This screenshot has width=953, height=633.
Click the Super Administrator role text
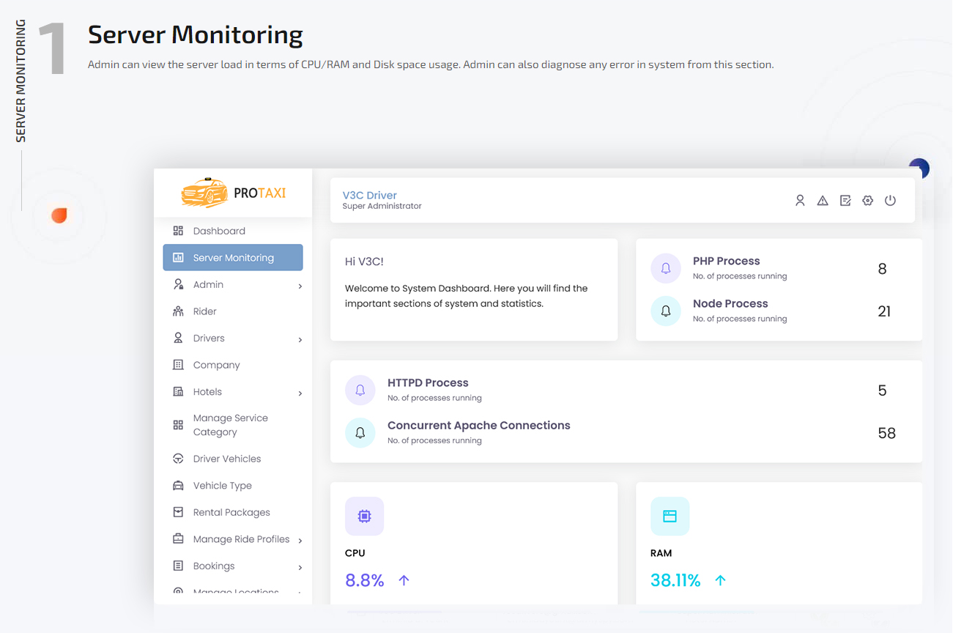[382, 207]
